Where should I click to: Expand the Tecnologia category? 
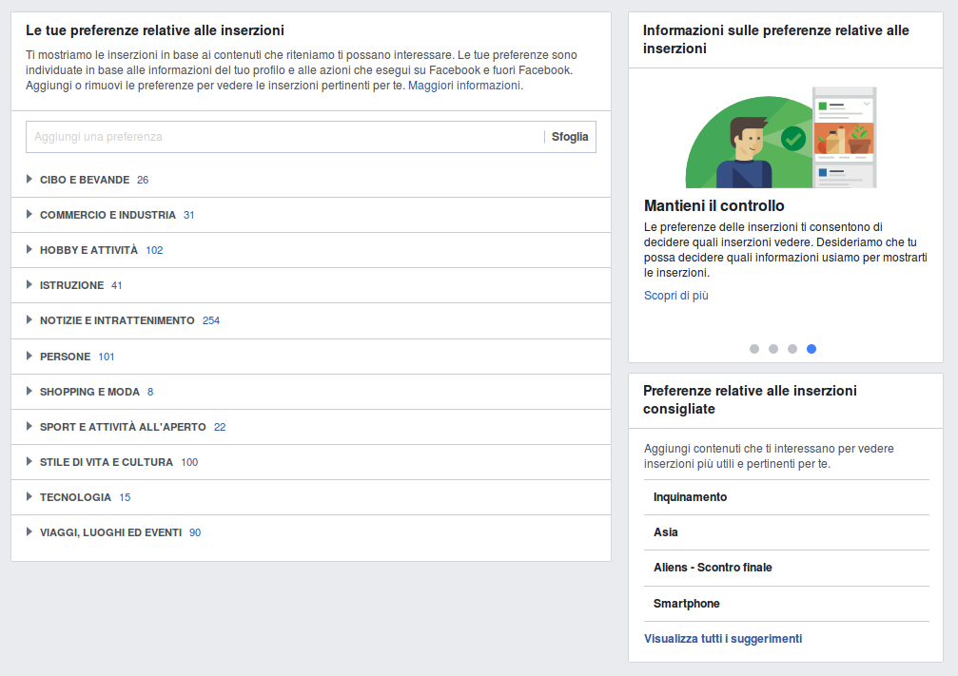(x=75, y=497)
